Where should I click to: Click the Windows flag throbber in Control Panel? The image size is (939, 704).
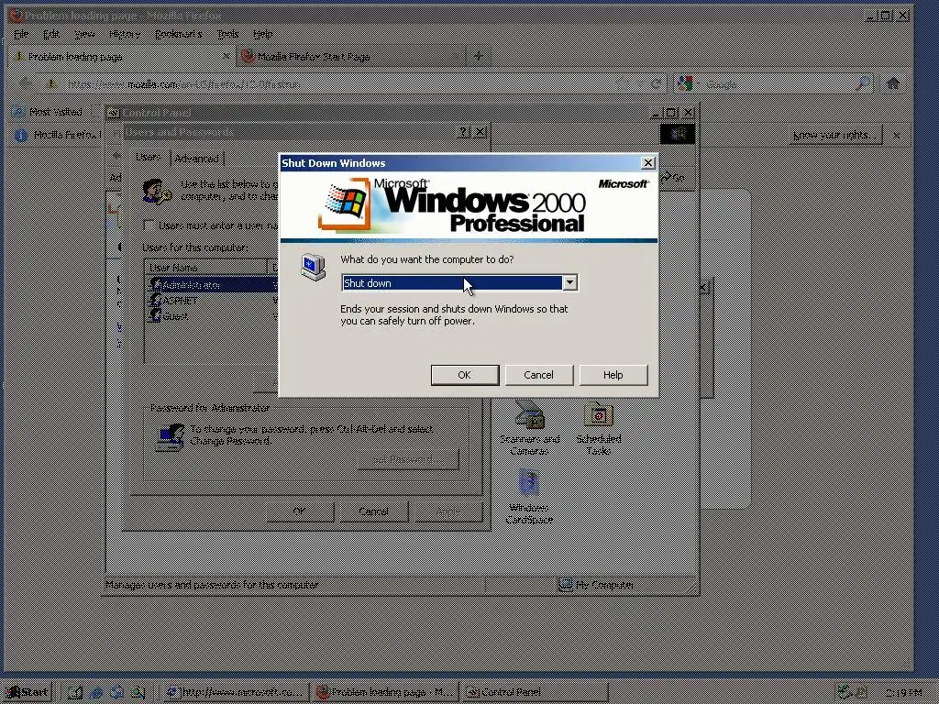pos(678,134)
